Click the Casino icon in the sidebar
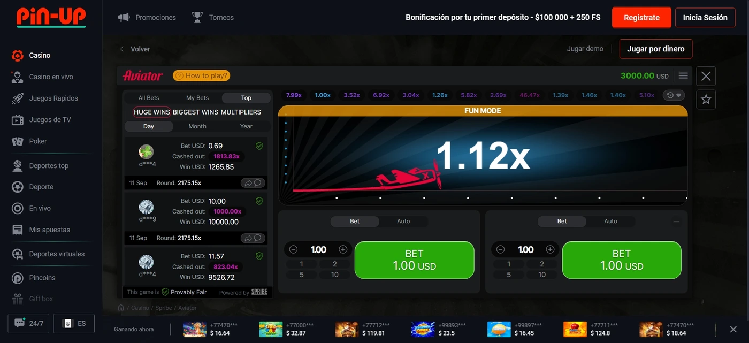The image size is (749, 343). tap(18, 56)
